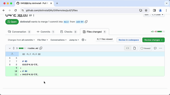Open the Conversations dropdown
This screenshot has width=170, height=95.
[x=58, y=40]
